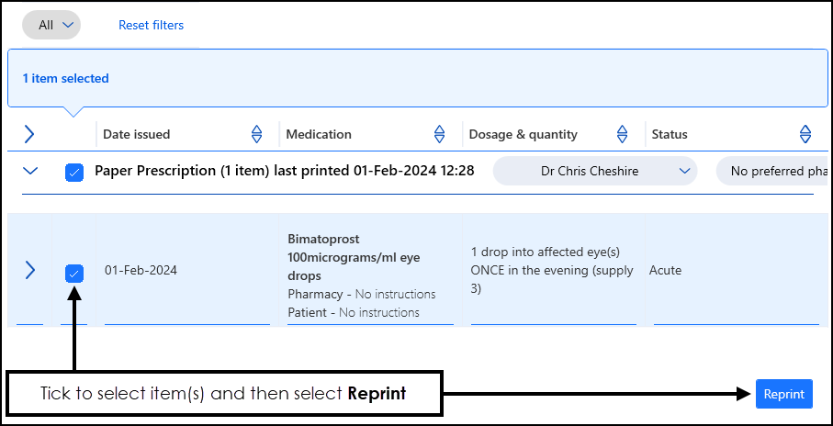
Task: Sort by Date issued using its sort icon
Action: [x=257, y=134]
